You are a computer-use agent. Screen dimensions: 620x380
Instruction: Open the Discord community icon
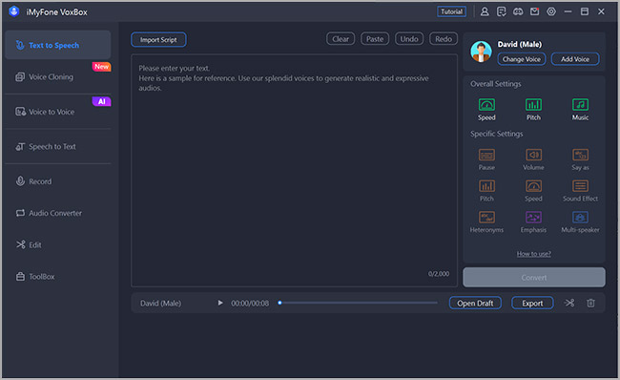click(518, 11)
